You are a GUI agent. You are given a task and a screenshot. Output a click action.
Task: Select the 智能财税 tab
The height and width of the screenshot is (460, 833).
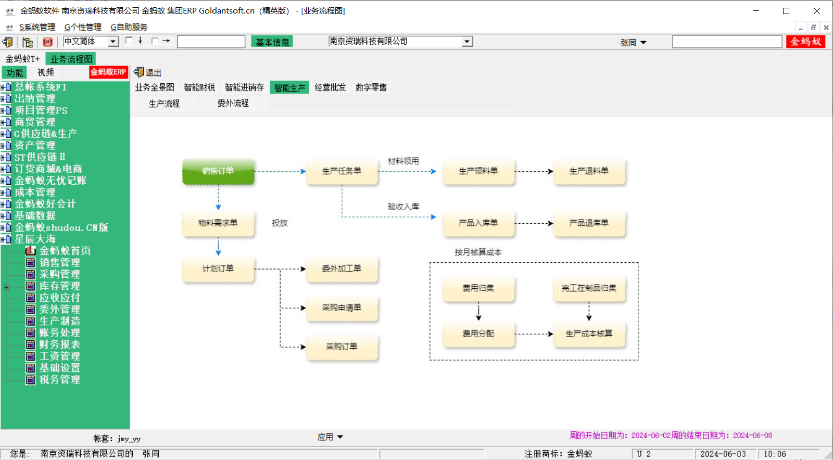pos(199,87)
